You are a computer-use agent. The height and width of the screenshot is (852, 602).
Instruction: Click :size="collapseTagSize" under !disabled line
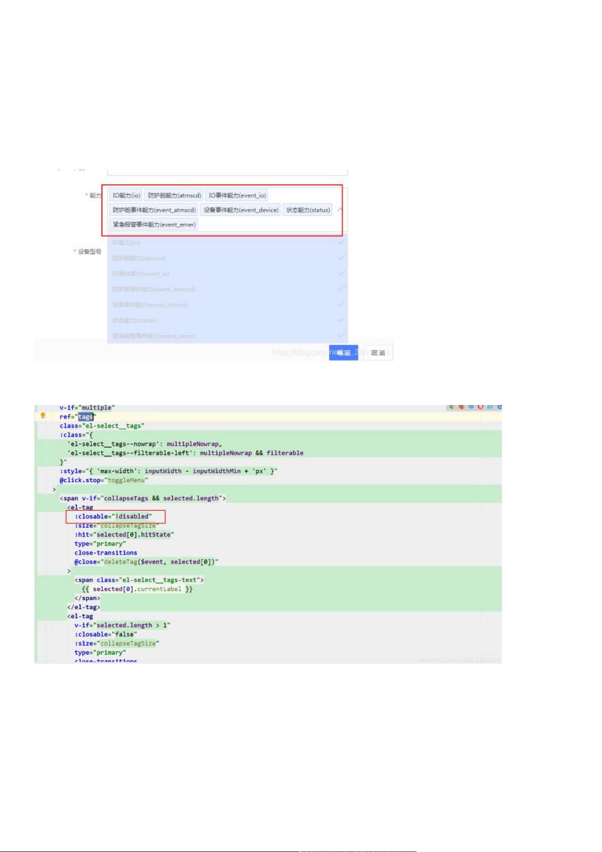117,526
